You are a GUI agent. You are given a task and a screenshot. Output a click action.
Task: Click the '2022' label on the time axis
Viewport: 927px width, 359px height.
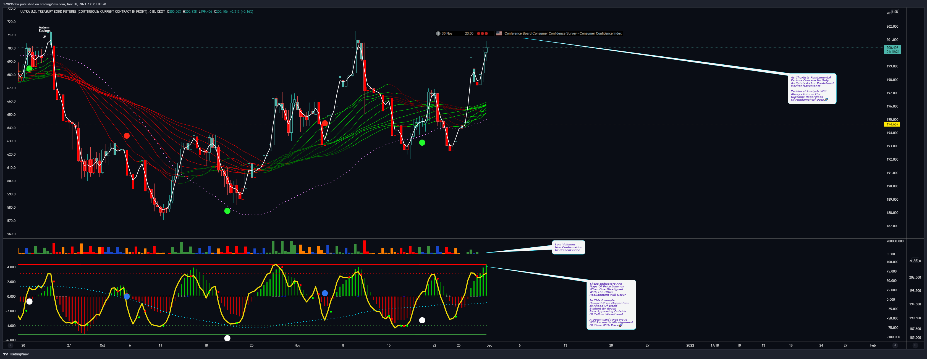(x=690, y=345)
